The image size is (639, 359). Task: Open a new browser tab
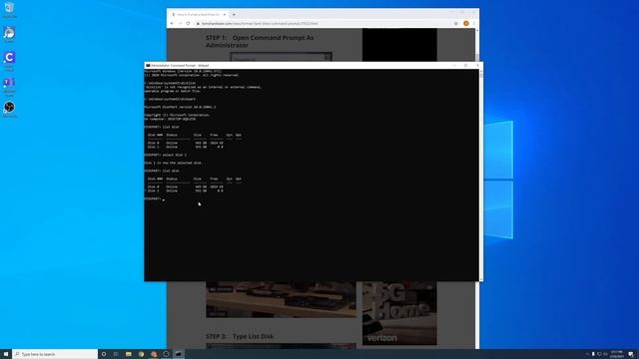[x=234, y=14]
